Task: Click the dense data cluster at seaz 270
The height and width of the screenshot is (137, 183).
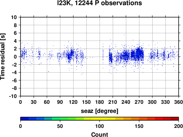Action: point(139,54)
